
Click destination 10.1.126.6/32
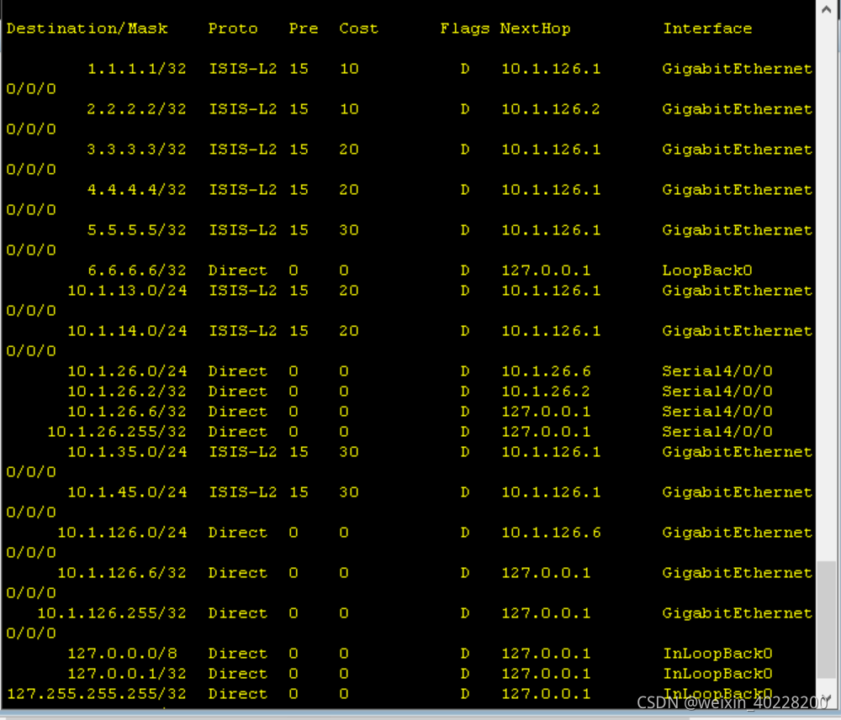pos(122,573)
